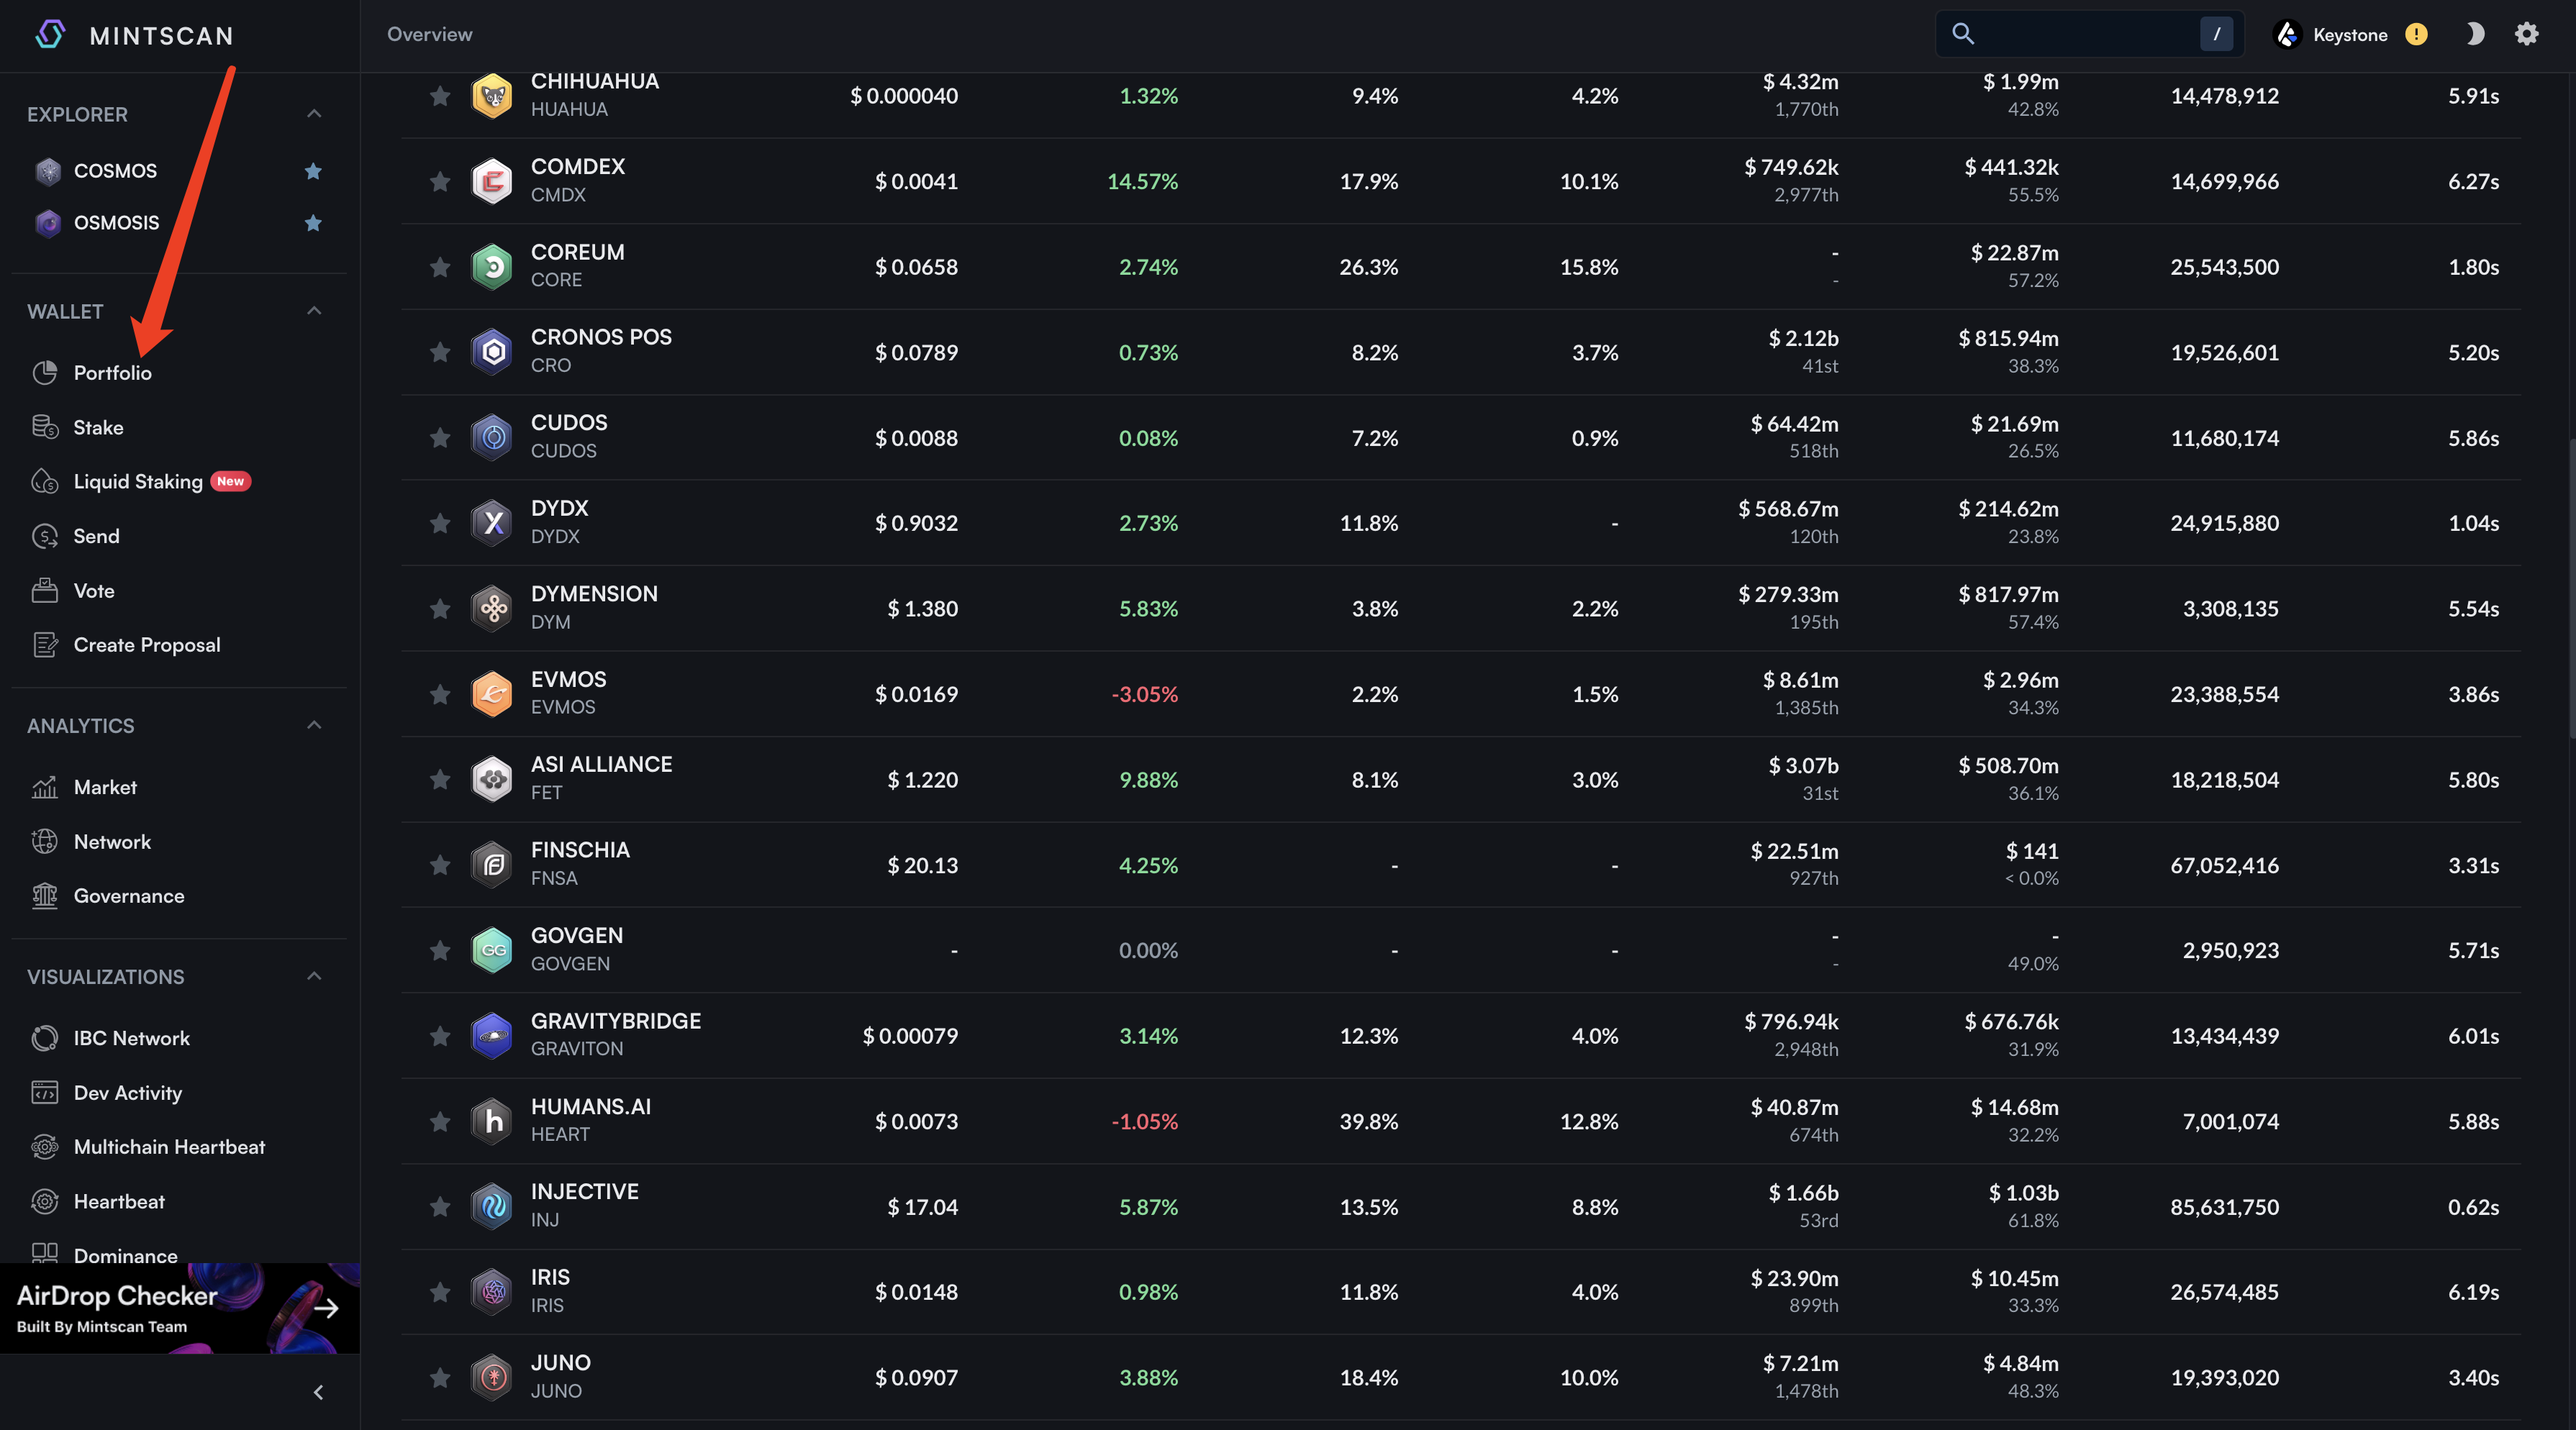
Task: Collapse the ANALYTICS section chevron
Action: (314, 725)
